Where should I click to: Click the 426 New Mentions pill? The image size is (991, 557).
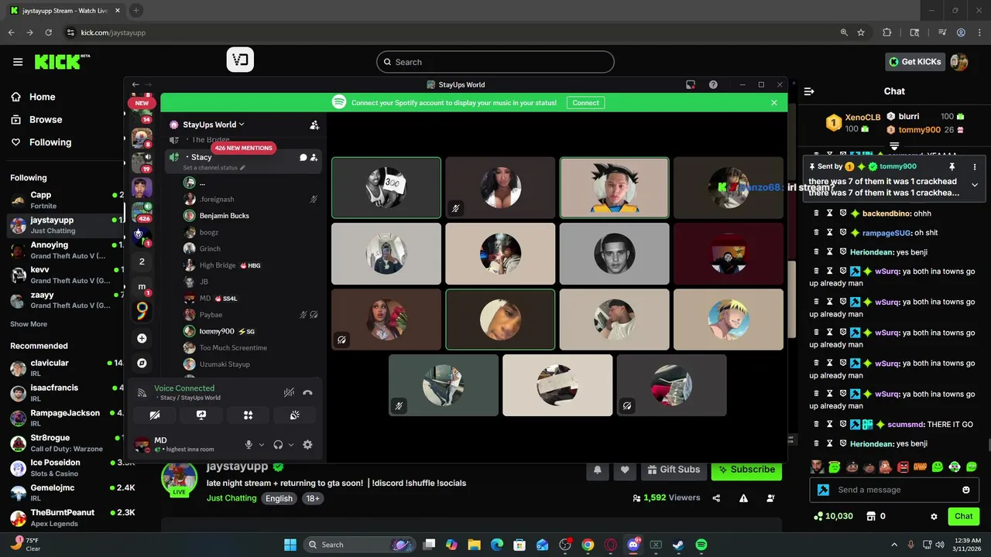(x=244, y=148)
